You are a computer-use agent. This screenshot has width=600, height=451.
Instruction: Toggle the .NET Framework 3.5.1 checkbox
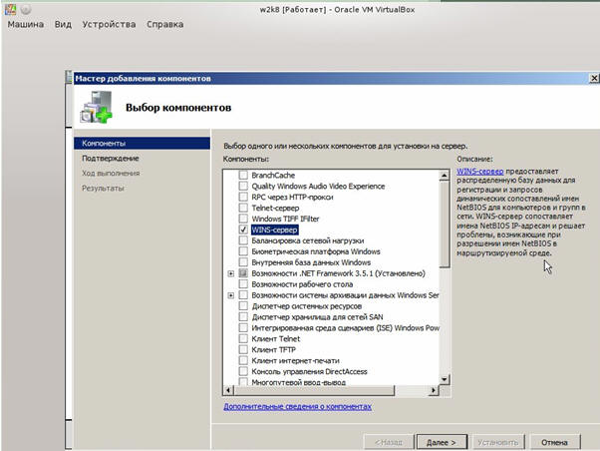243,273
